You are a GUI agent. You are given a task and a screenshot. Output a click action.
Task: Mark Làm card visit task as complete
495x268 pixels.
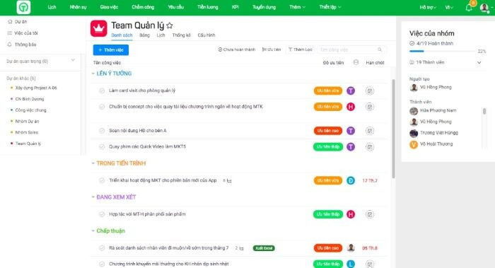pyautogui.click(x=102, y=91)
